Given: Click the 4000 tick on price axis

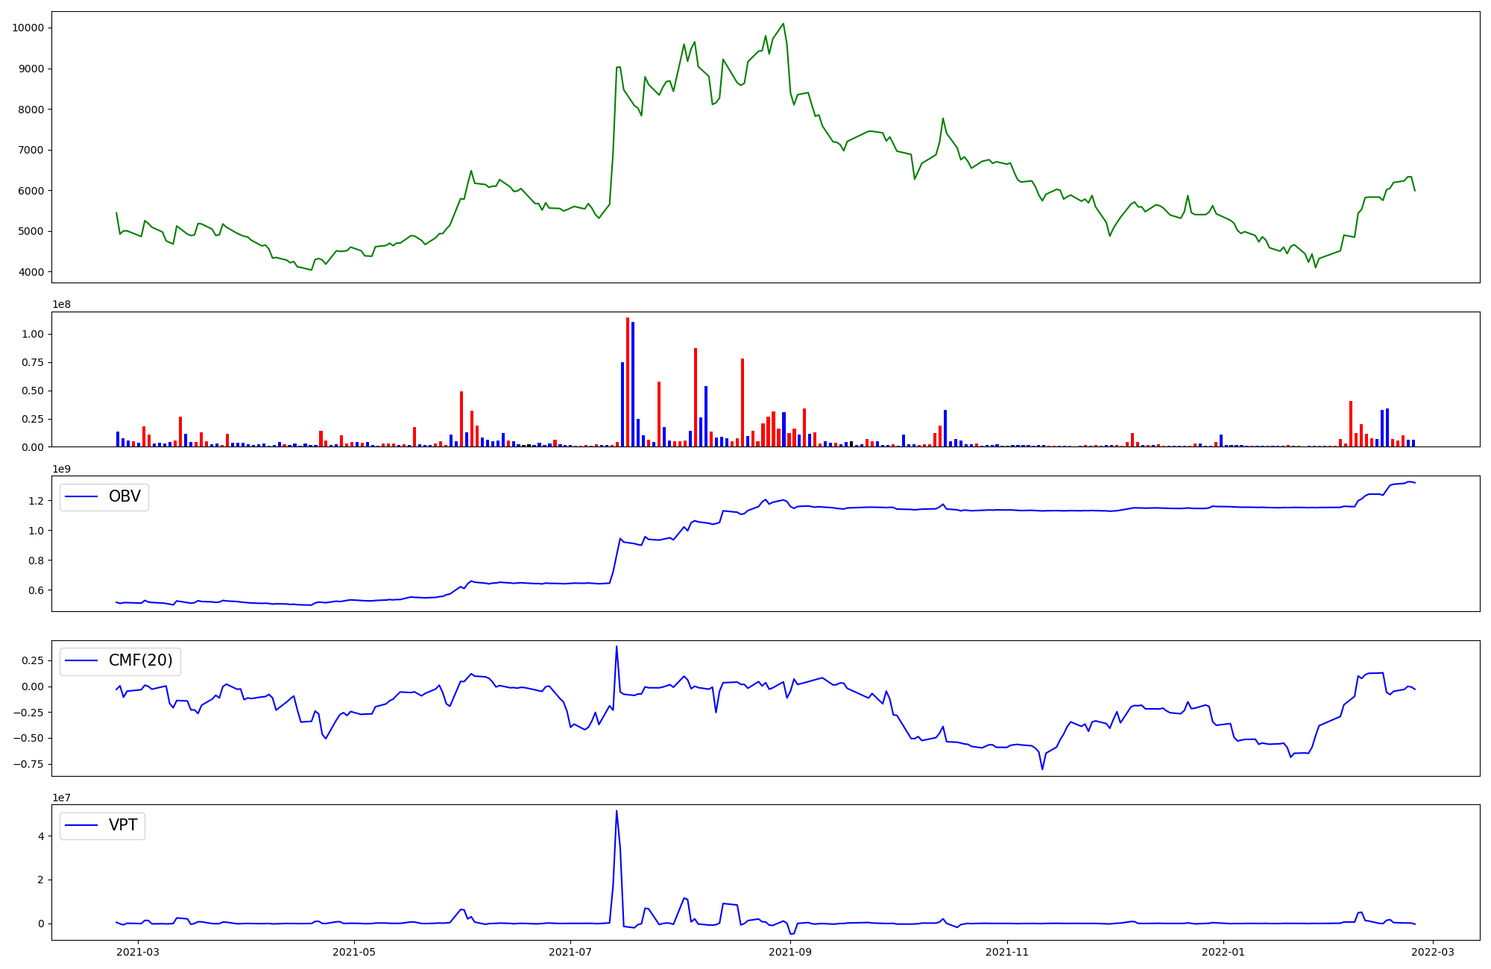Looking at the screenshot, I should point(31,272).
